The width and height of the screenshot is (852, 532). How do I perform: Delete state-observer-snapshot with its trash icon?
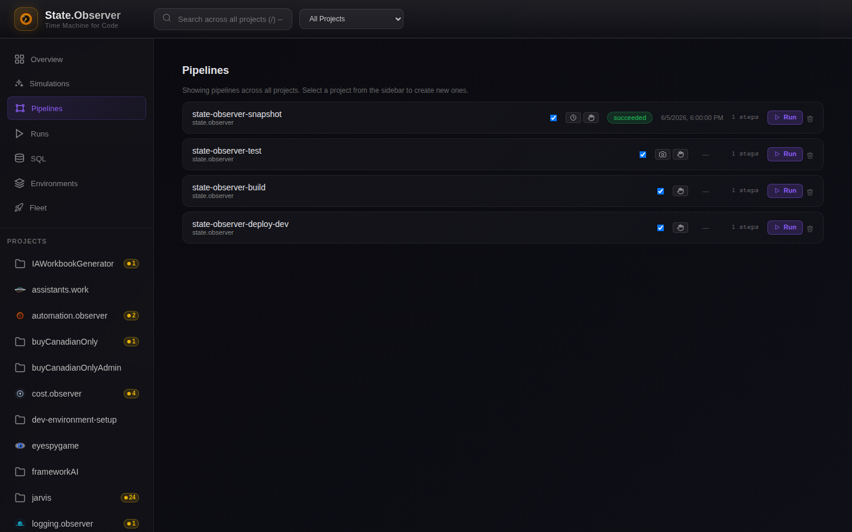[x=810, y=119]
